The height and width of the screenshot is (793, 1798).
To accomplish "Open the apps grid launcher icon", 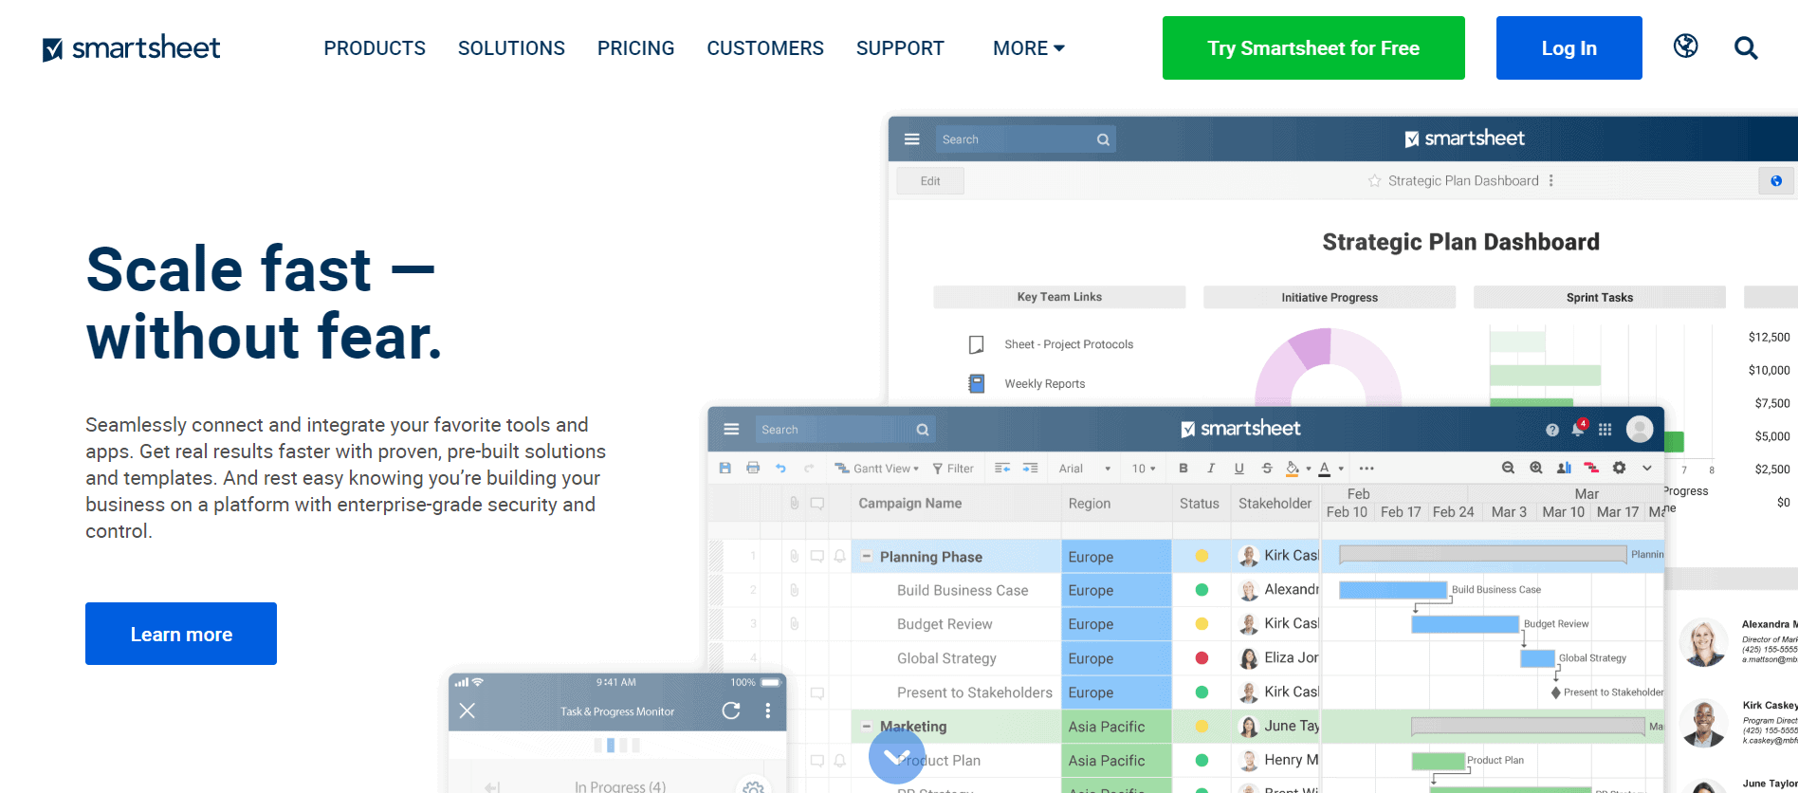I will pos(1605,430).
